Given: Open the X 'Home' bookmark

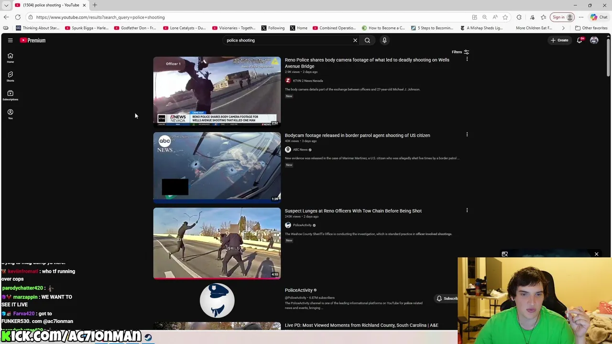Looking at the screenshot, I should [298, 28].
